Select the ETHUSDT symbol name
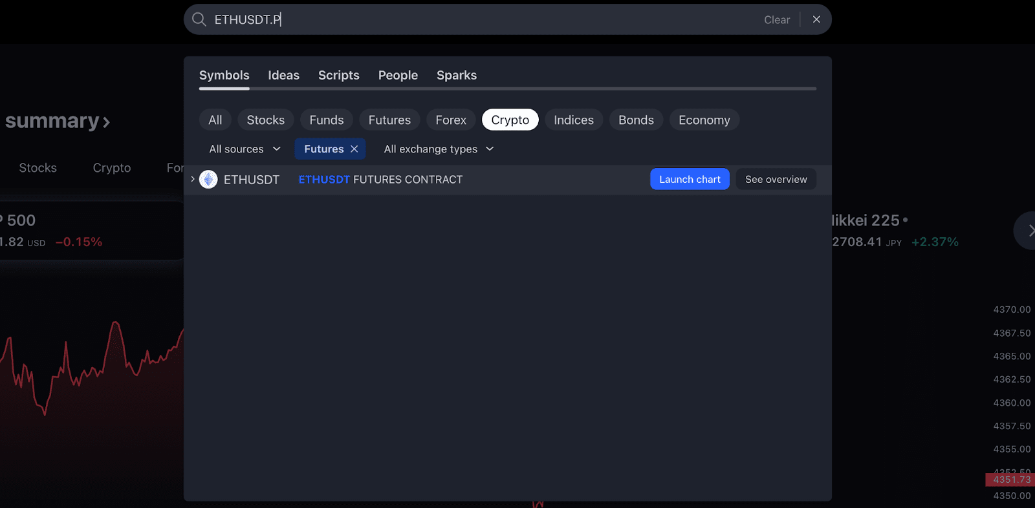 tap(252, 180)
